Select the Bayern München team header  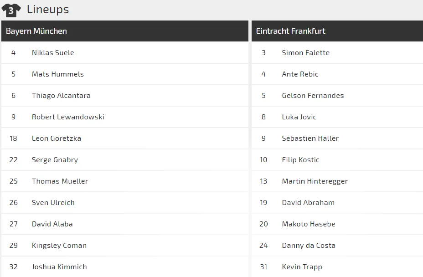[x=36, y=31]
